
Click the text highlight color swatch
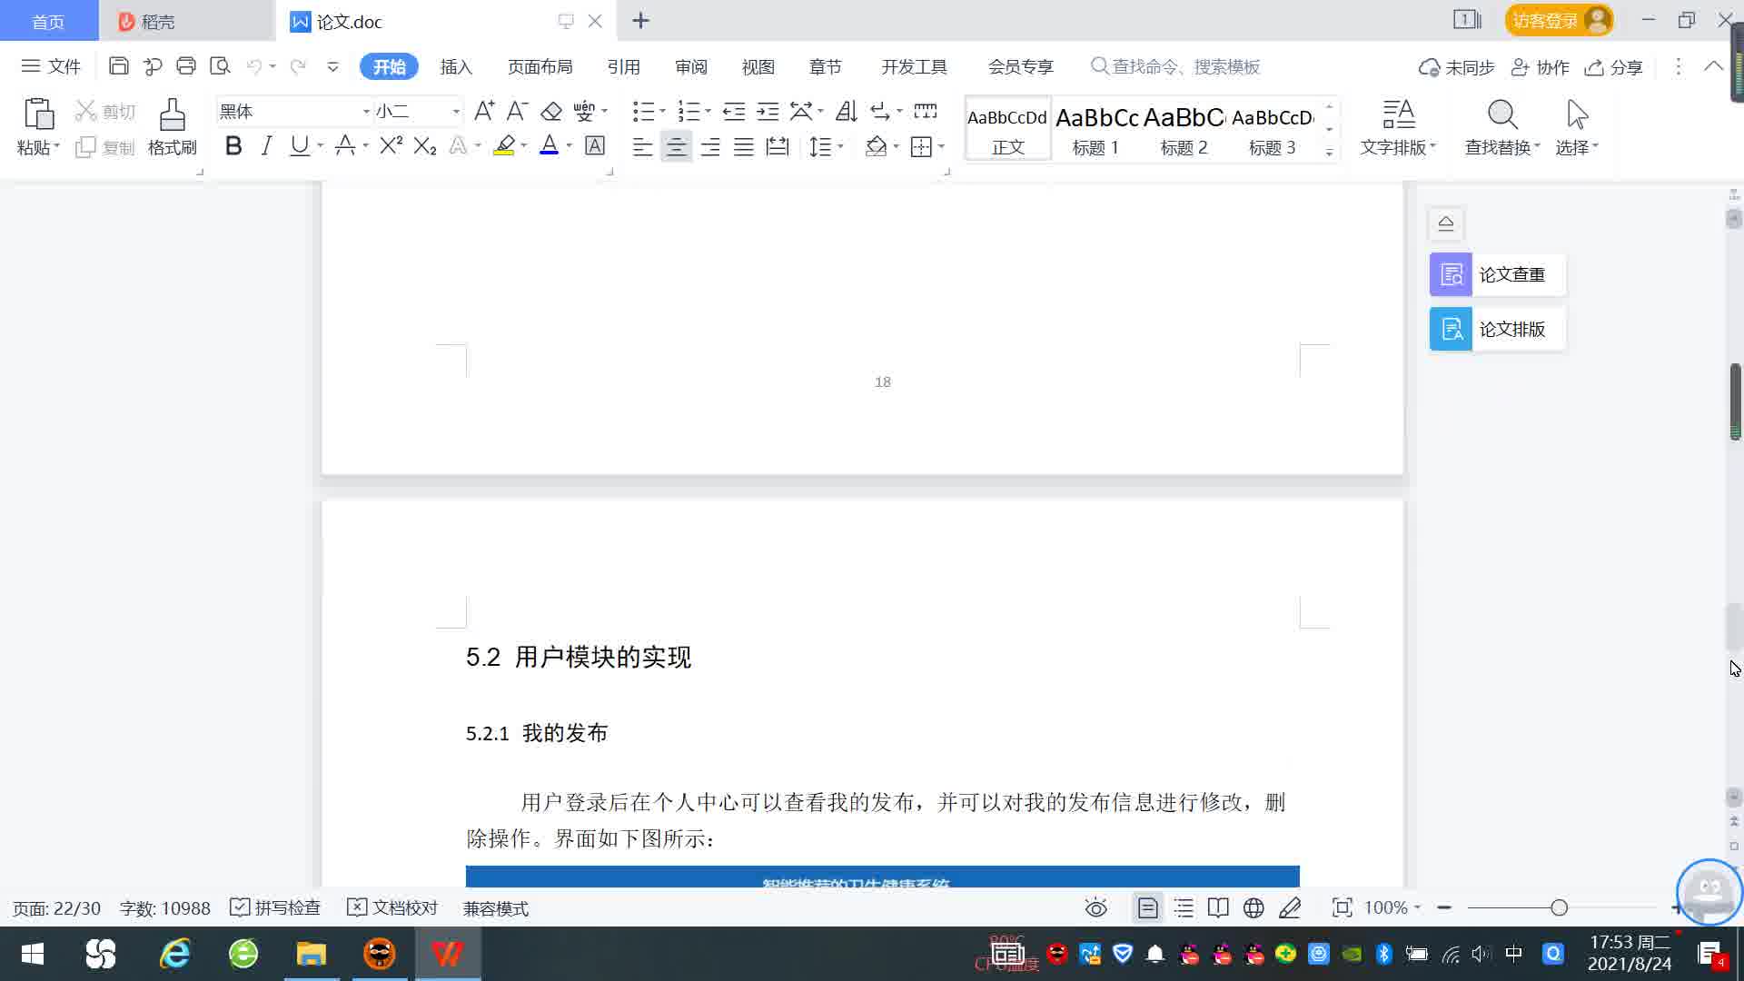click(504, 145)
